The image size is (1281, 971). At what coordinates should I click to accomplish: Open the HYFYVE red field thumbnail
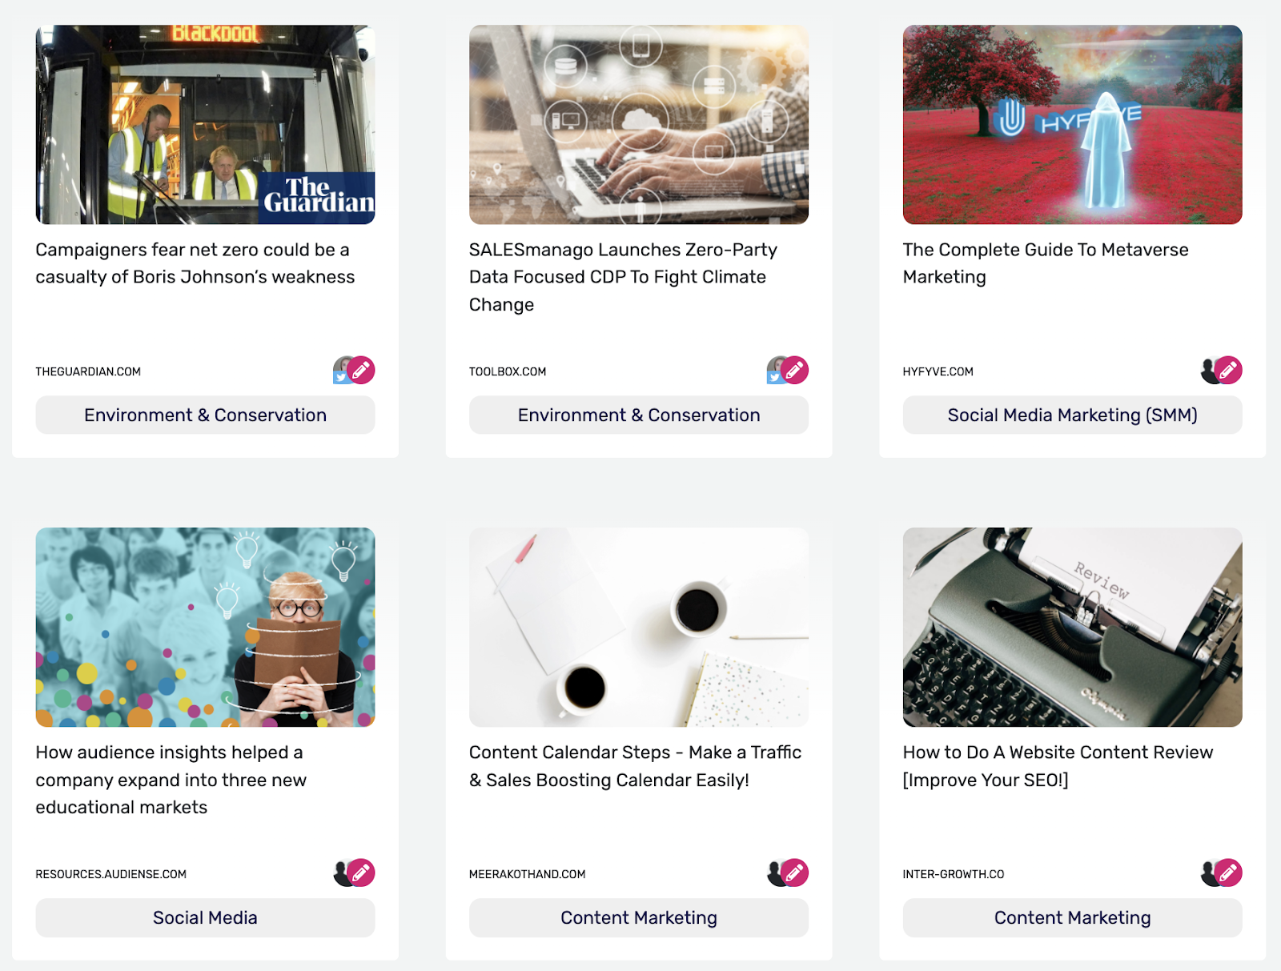coord(1073,124)
